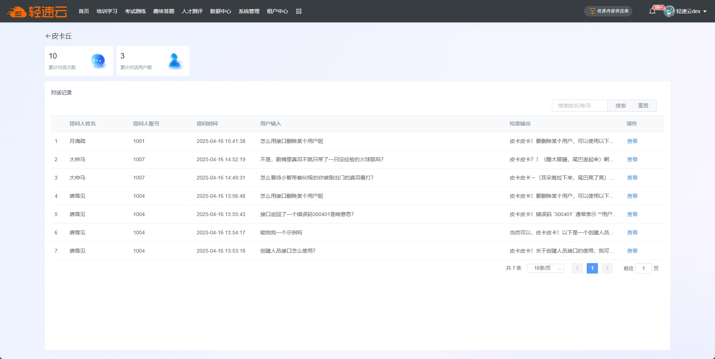Click the 搜索姓名/账号 search field
This screenshot has height=359, width=715.
580,106
